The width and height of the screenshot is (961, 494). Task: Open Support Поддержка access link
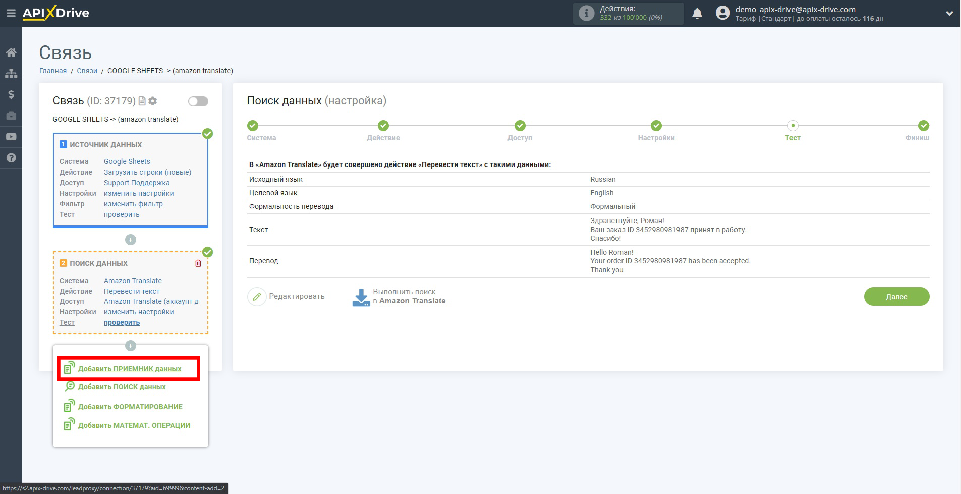(x=137, y=183)
